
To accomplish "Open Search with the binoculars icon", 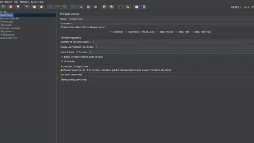I will 120,7.
